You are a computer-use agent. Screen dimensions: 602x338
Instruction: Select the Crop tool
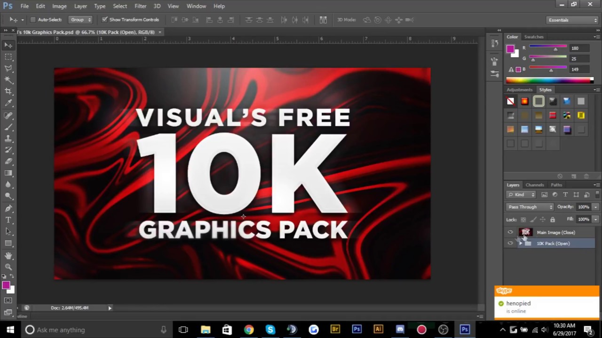[8, 92]
